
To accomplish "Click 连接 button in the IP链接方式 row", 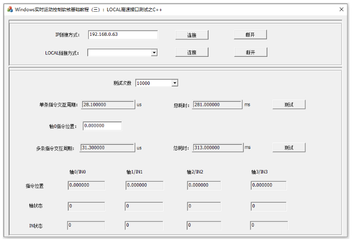I will point(192,35).
